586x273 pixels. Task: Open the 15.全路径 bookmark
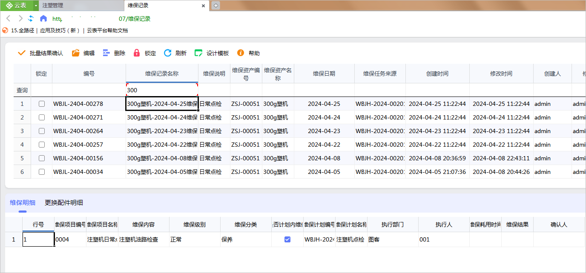click(23, 31)
